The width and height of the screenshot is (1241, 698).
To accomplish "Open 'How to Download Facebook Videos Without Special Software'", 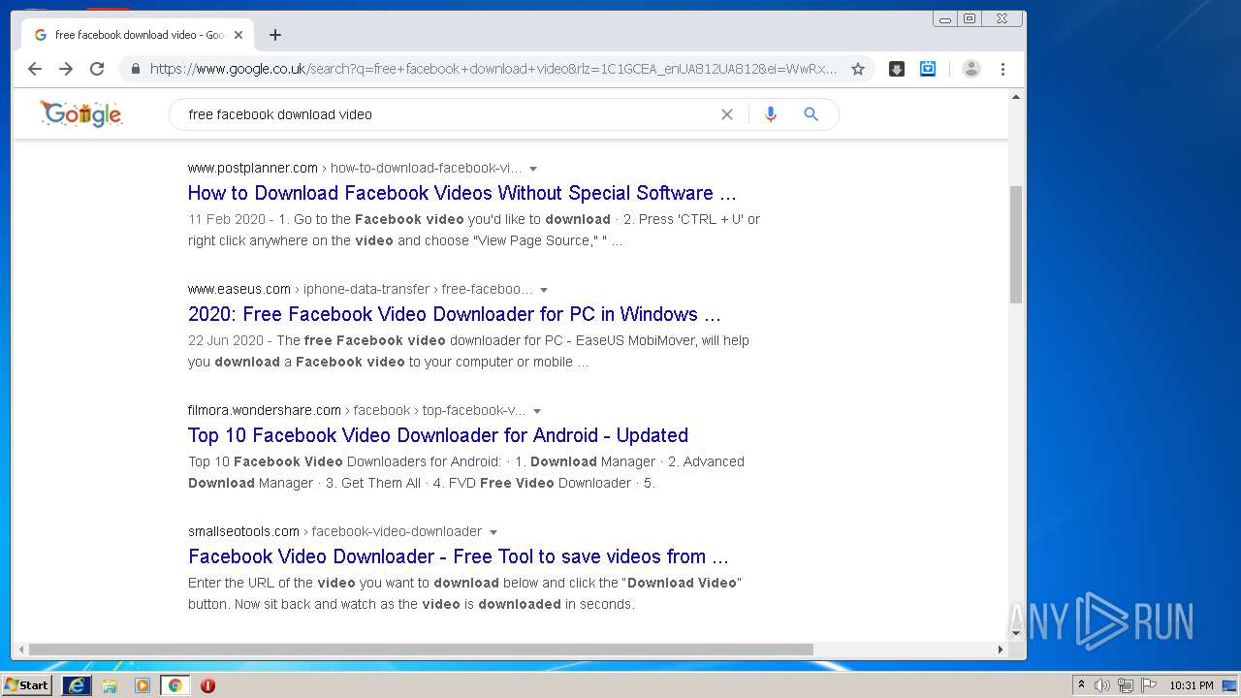I will 461,193.
